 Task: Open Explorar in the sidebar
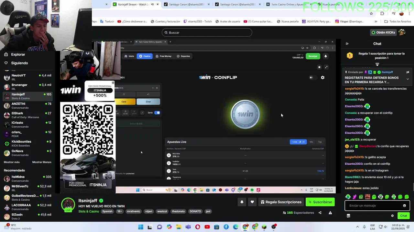pyautogui.click(x=18, y=54)
